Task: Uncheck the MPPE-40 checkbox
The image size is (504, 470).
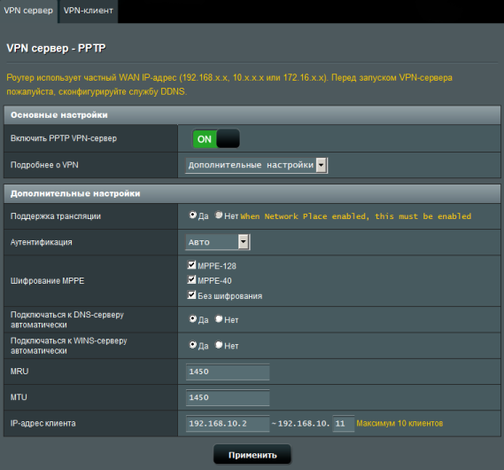Action: click(x=191, y=279)
